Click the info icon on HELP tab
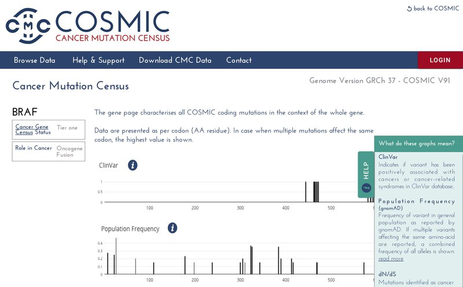Image resolution: width=463 pixels, height=287 pixels. click(366, 188)
